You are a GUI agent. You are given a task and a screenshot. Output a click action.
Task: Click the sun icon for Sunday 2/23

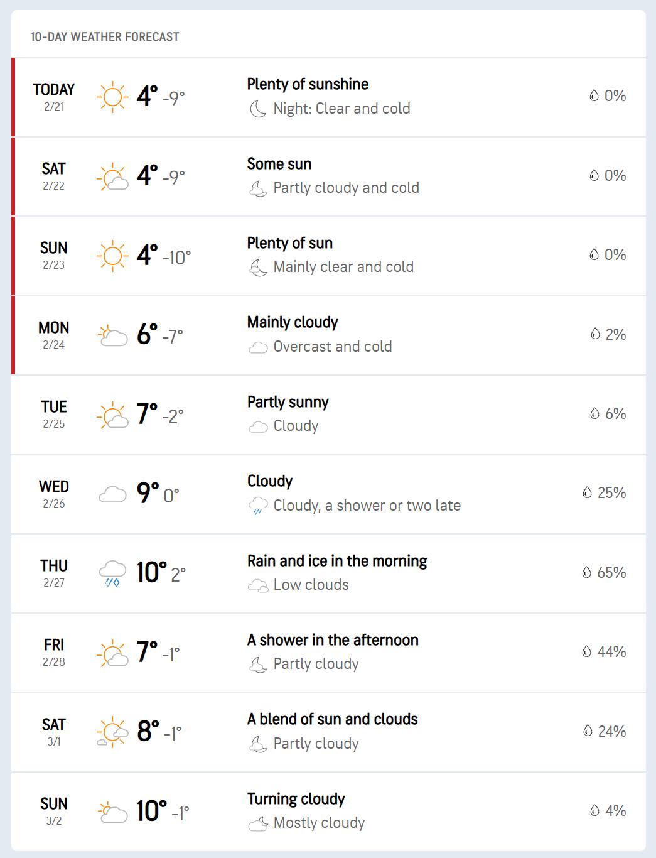pyautogui.click(x=112, y=256)
